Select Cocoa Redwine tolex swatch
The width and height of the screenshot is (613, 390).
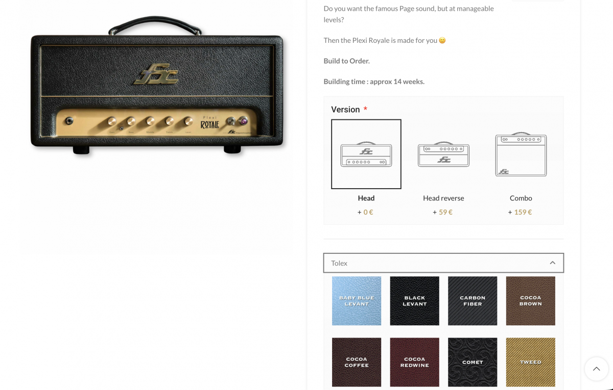coord(414,362)
